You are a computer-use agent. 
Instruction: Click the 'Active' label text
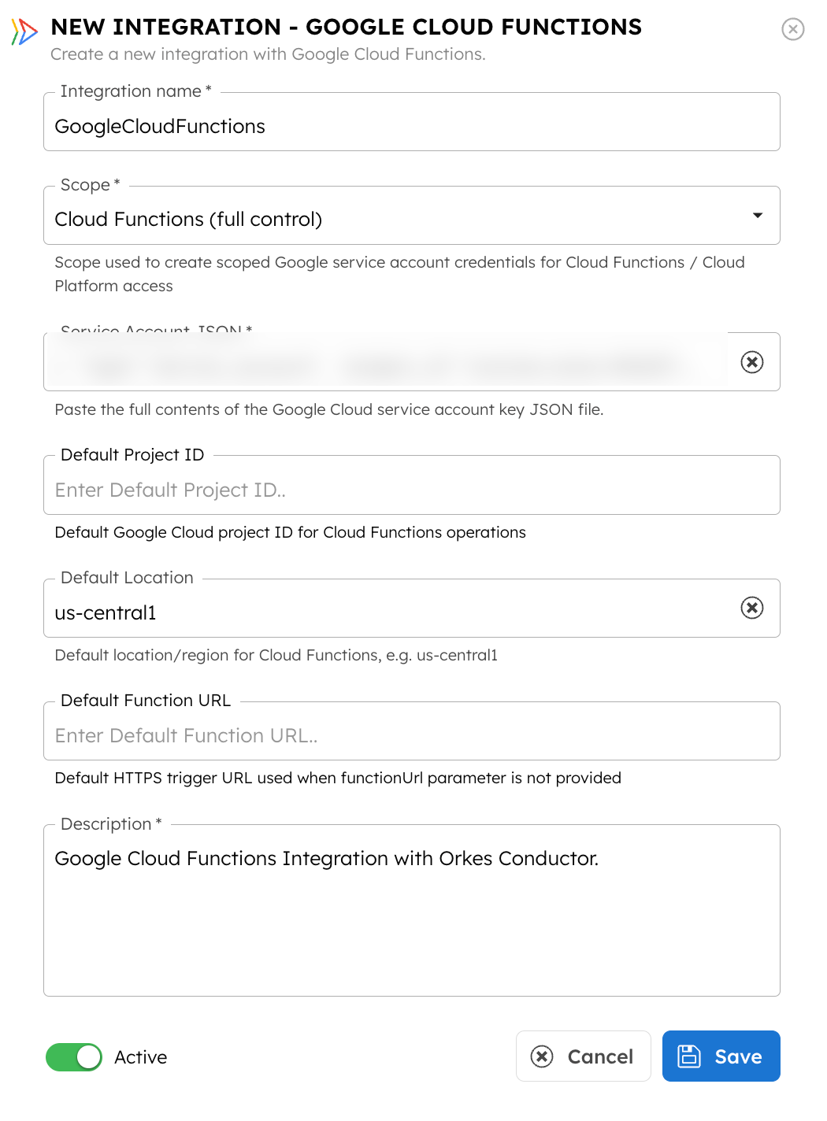click(140, 1057)
